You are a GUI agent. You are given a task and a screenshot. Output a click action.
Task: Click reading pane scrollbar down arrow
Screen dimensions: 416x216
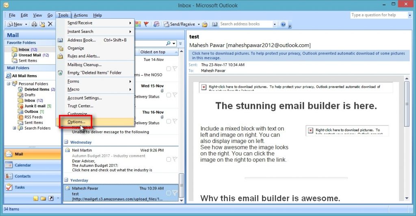[407, 198]
